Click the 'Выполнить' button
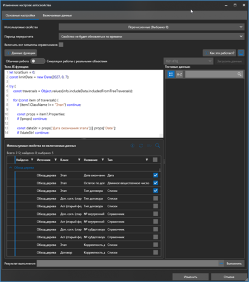The width and height of the screenshot is (249, 282). click(x=234, y=264)
